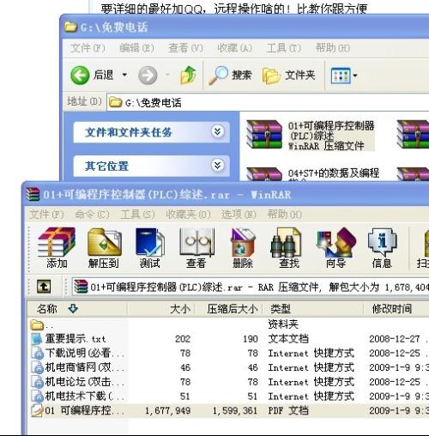Click the PDF 文档 type cell
This screenshot has width=429, height=436.
[288, 411]
